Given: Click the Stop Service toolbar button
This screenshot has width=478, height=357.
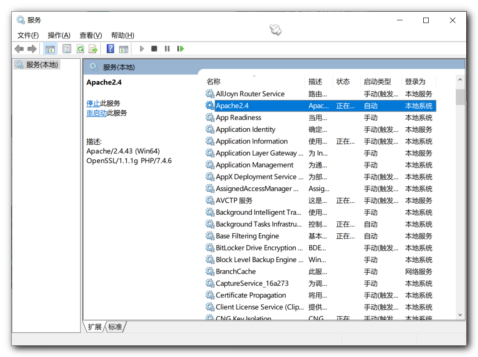Looking at the screenshot, I should (x=154, y=49).
